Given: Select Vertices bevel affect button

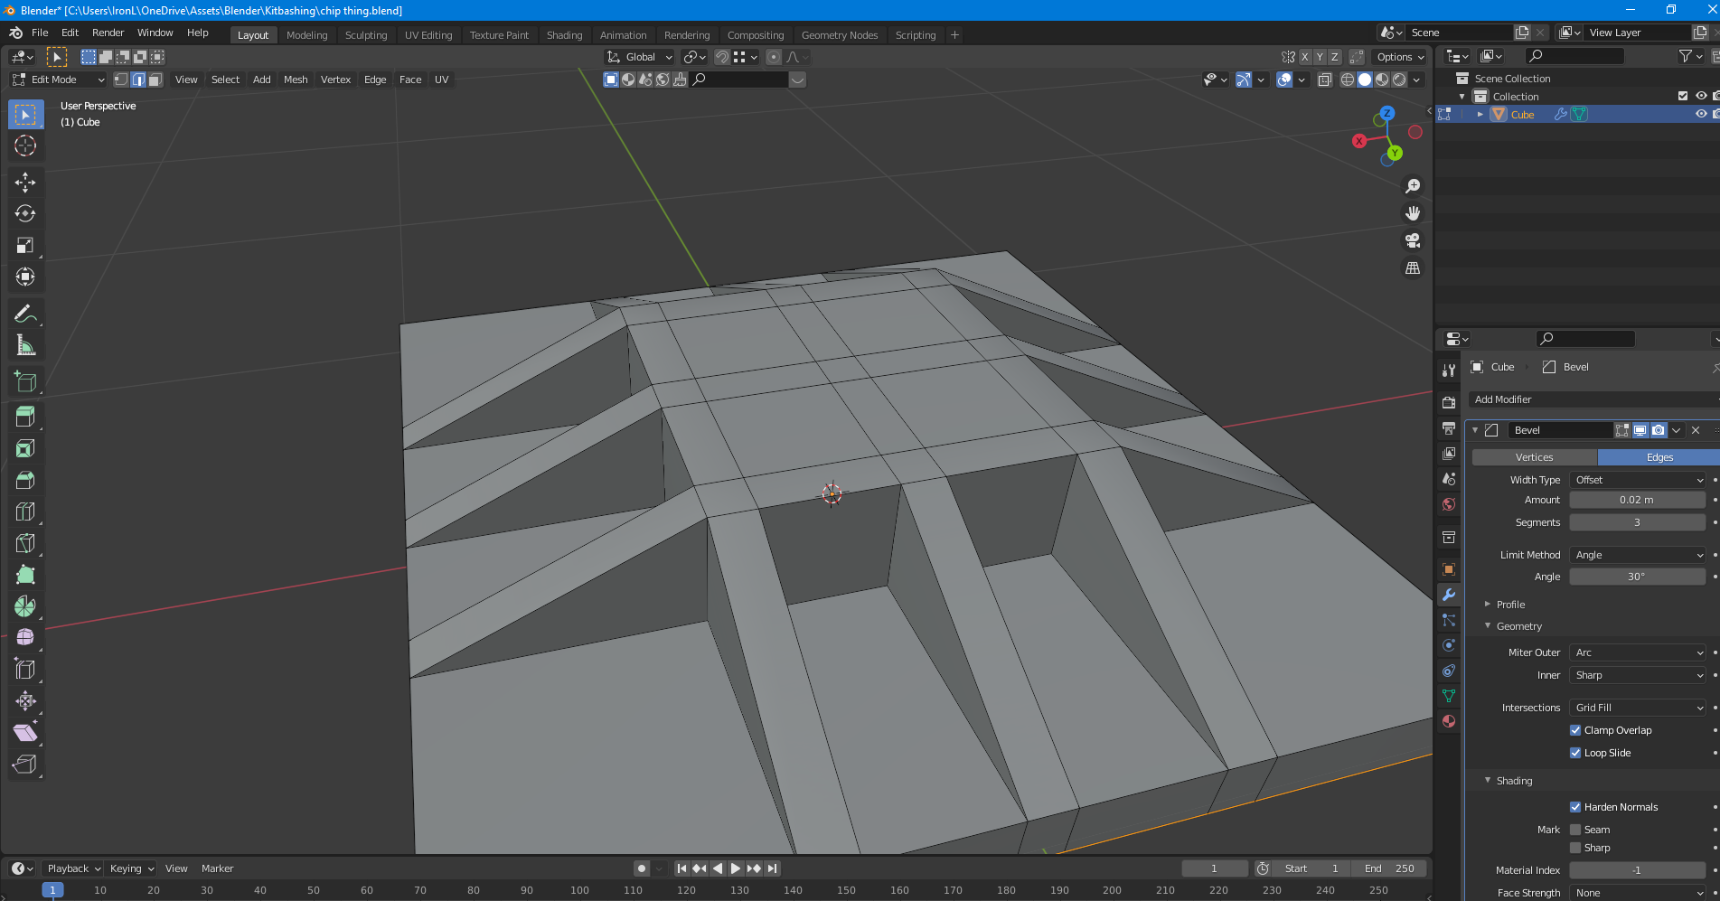Looking at the screenshot, I should click(1535, 457).
